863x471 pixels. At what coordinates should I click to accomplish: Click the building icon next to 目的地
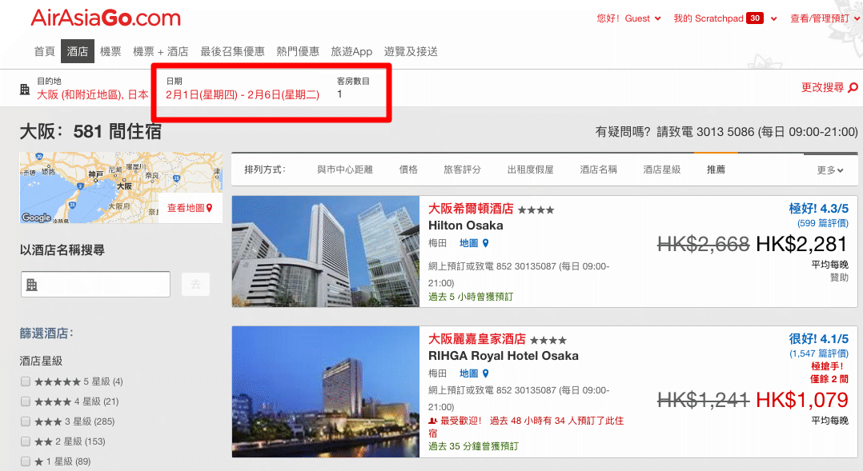tap(25, 89)
